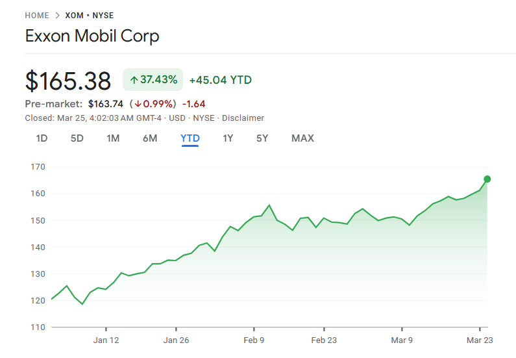View the 1Y price history
Viewport: 516px width, 358px height.
click(228, 138)
